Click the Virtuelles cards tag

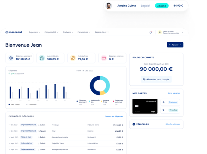click(x=173, y=110)
